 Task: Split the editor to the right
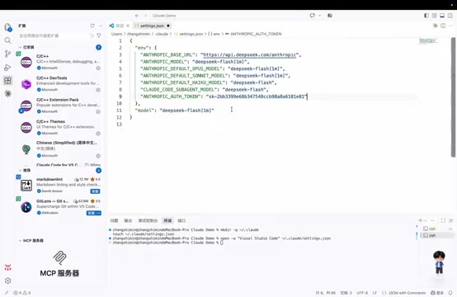(x=443, y=26)
